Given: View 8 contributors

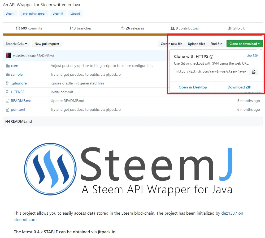Looking at the screenshot, I should coord(185,28).
